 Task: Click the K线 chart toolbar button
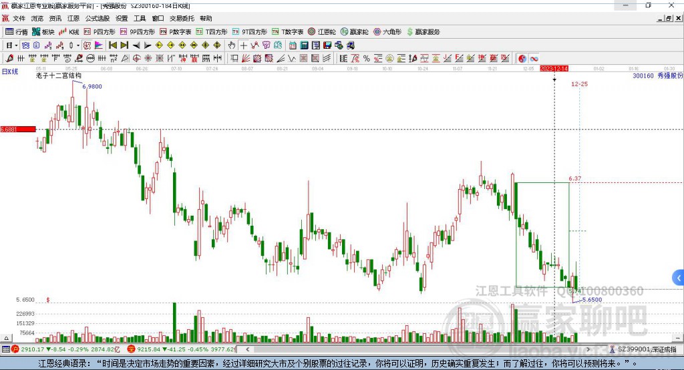pos(70,31)
